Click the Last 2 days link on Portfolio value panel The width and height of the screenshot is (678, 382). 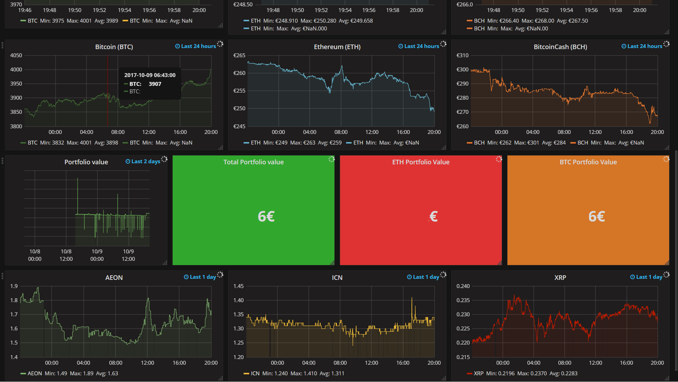[146, 161]
